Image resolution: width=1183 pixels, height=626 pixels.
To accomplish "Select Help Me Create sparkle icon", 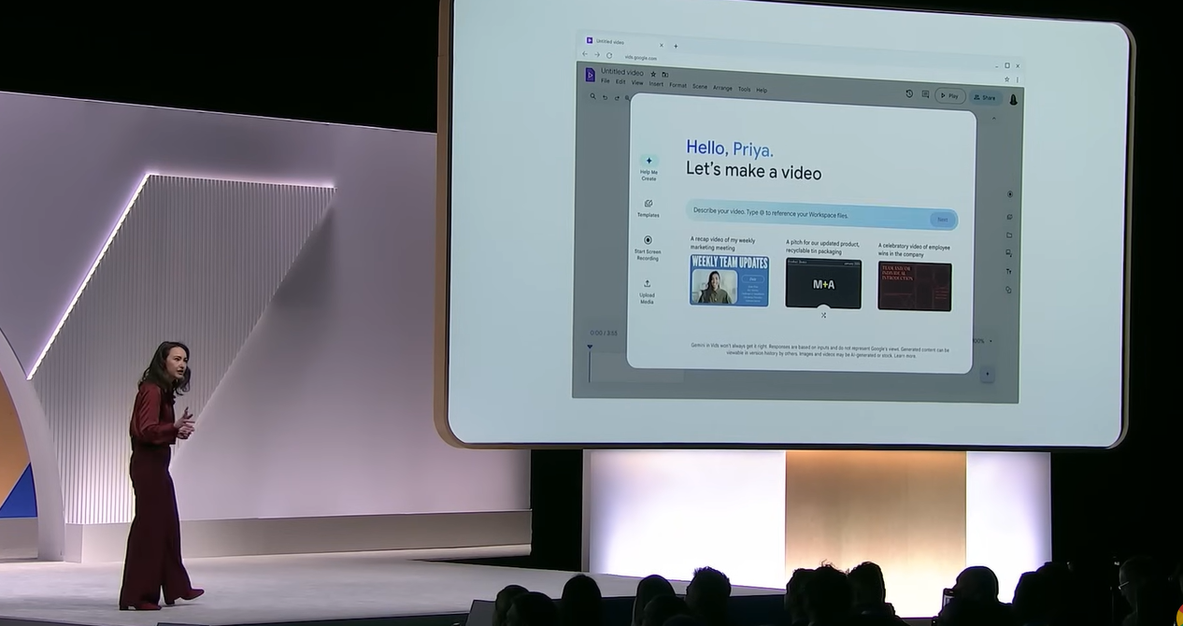I will click(x=649, y=161).
